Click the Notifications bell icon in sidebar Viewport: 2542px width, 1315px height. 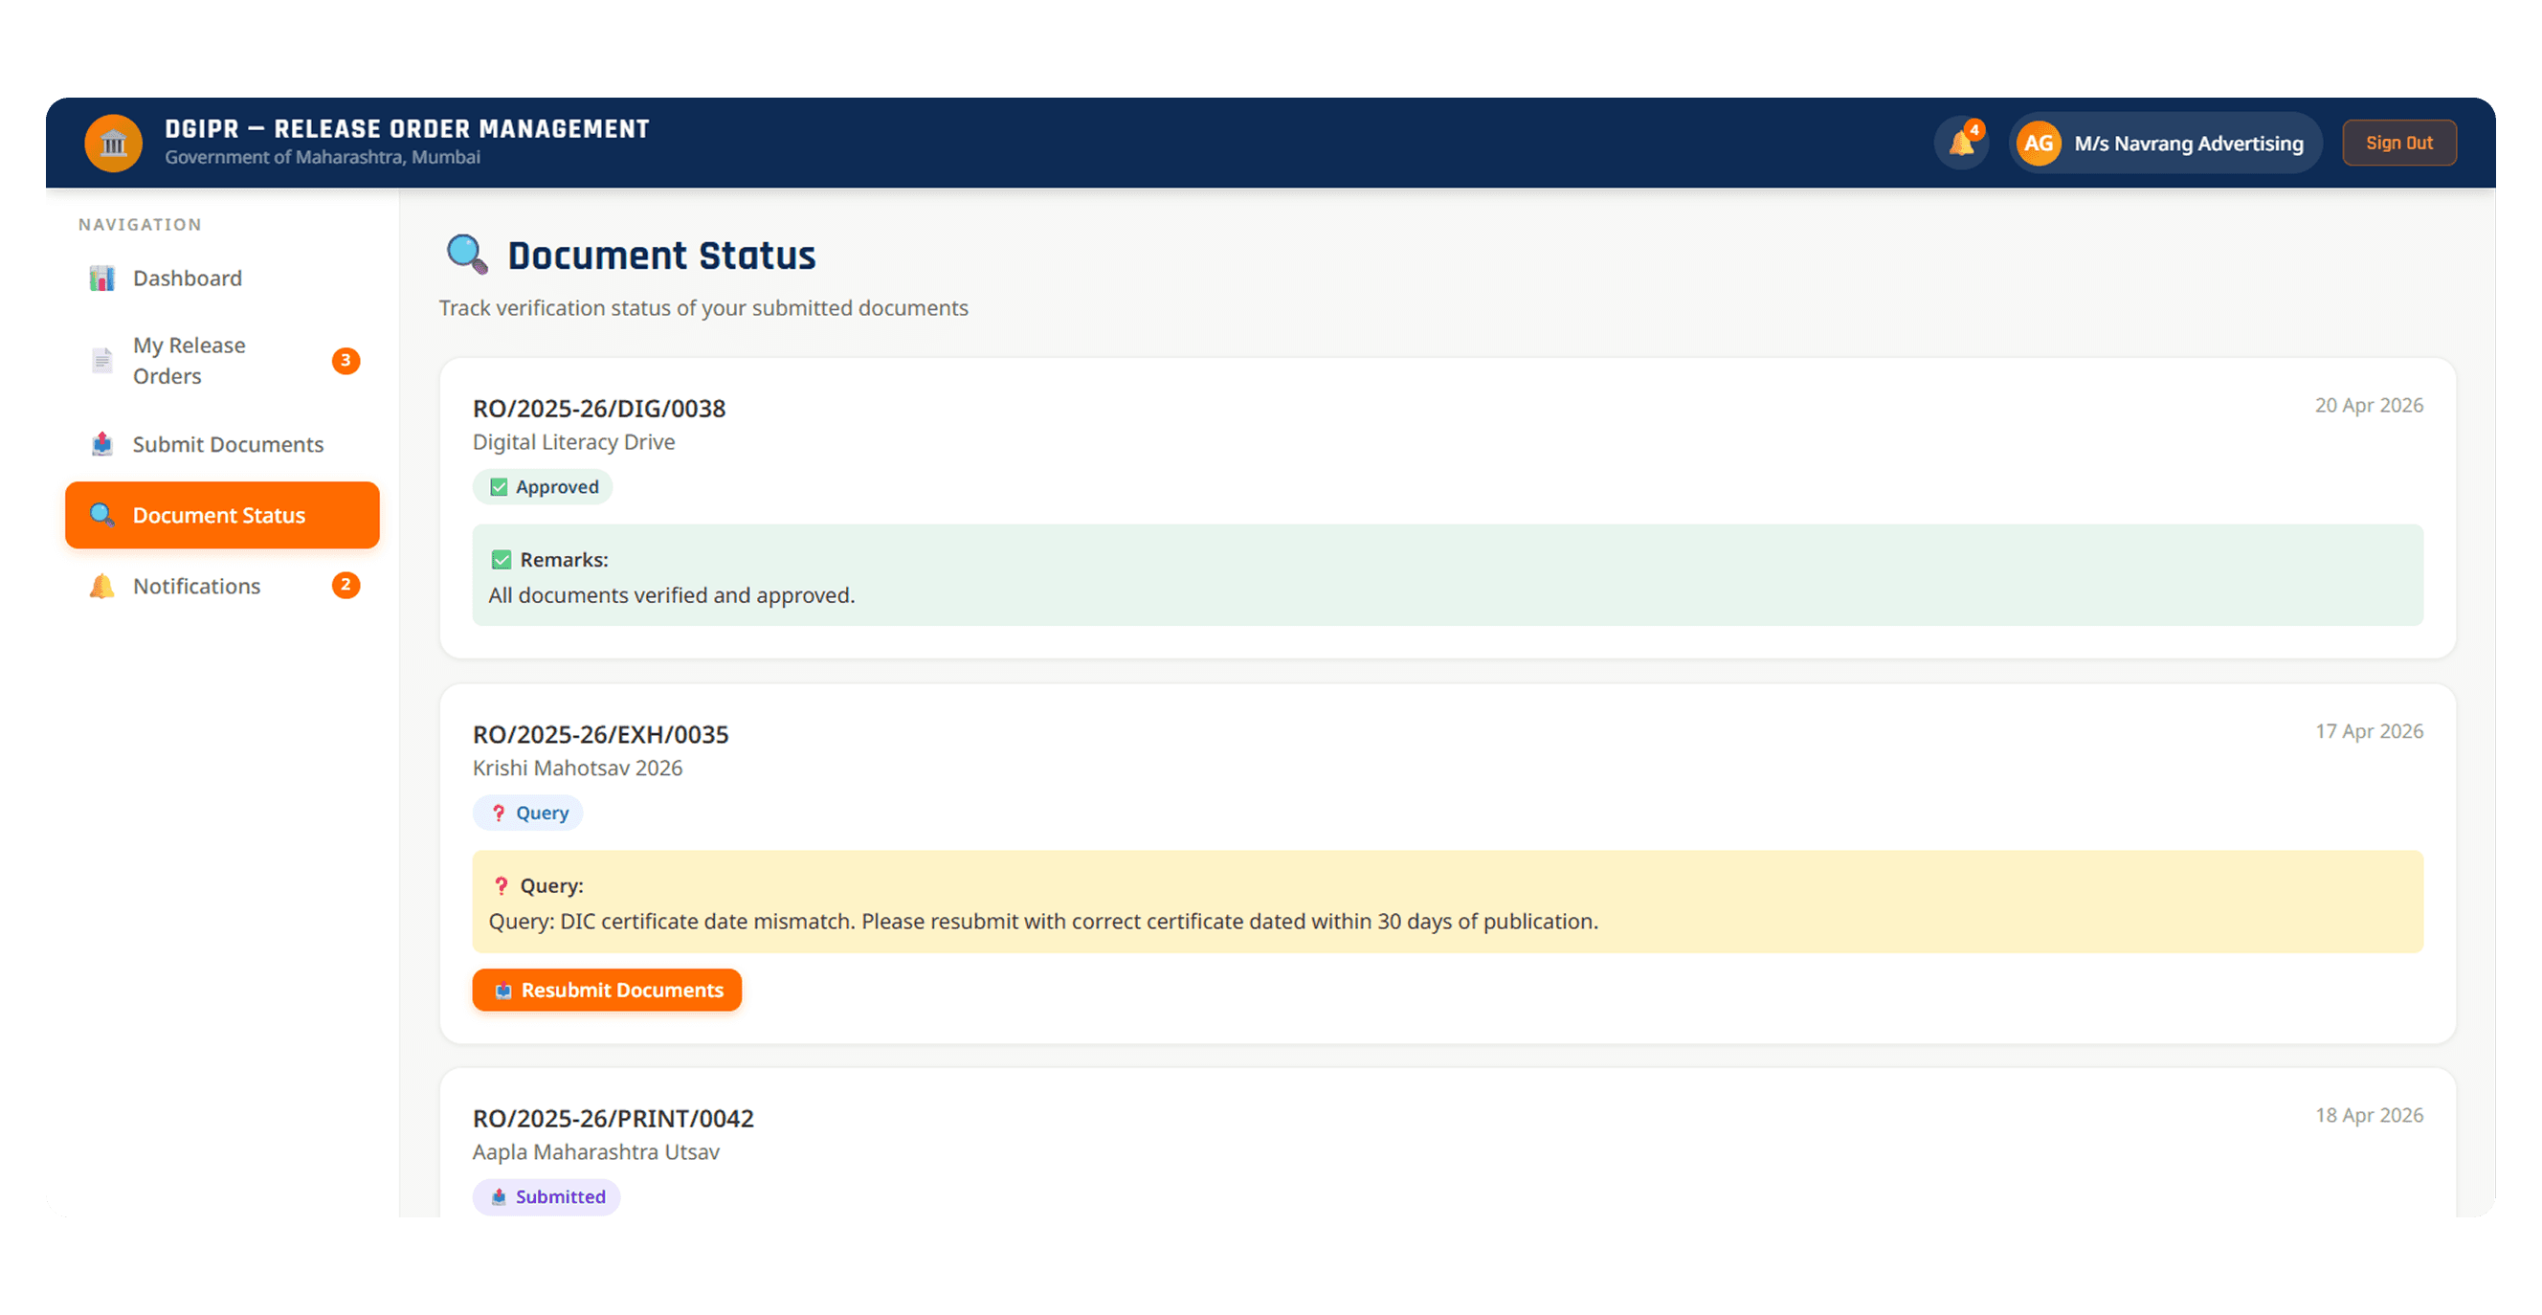click(x=101, y=586)
